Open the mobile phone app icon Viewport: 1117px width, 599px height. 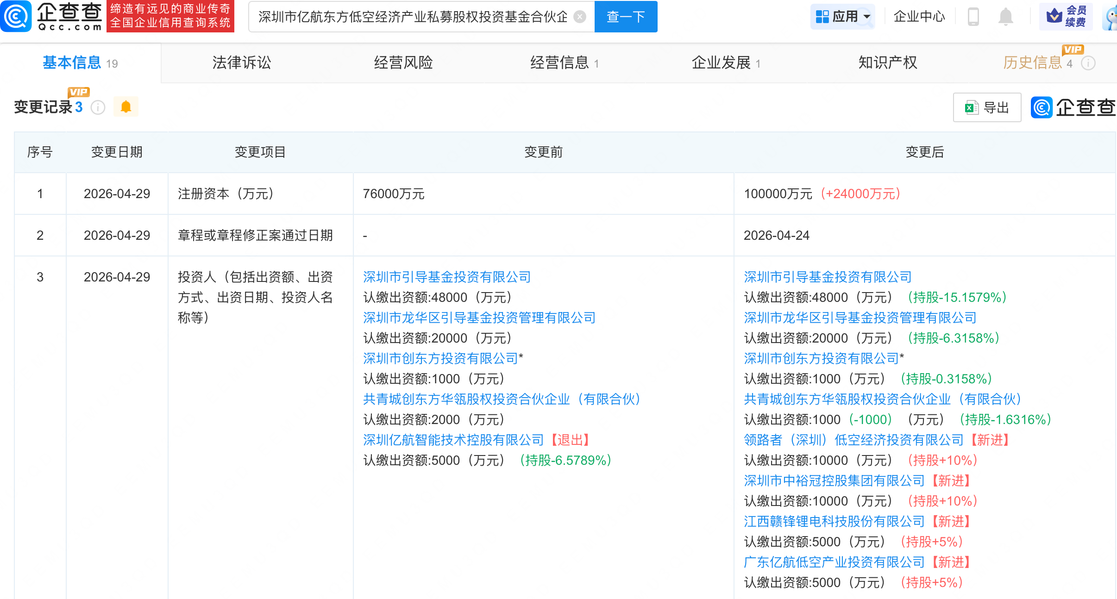click(973, 17)
